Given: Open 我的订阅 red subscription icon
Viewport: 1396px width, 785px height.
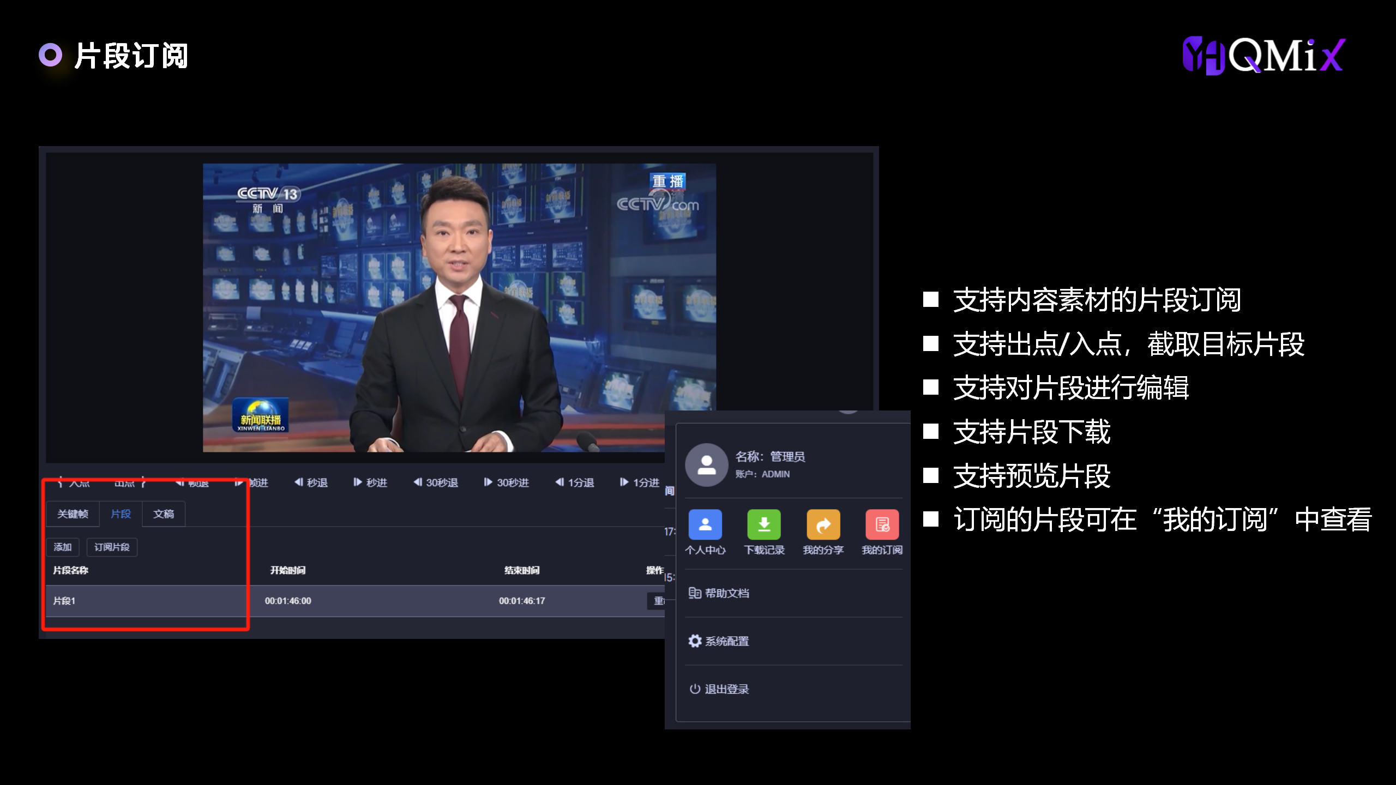Looking at the screenshot, I should coord(882,524).
